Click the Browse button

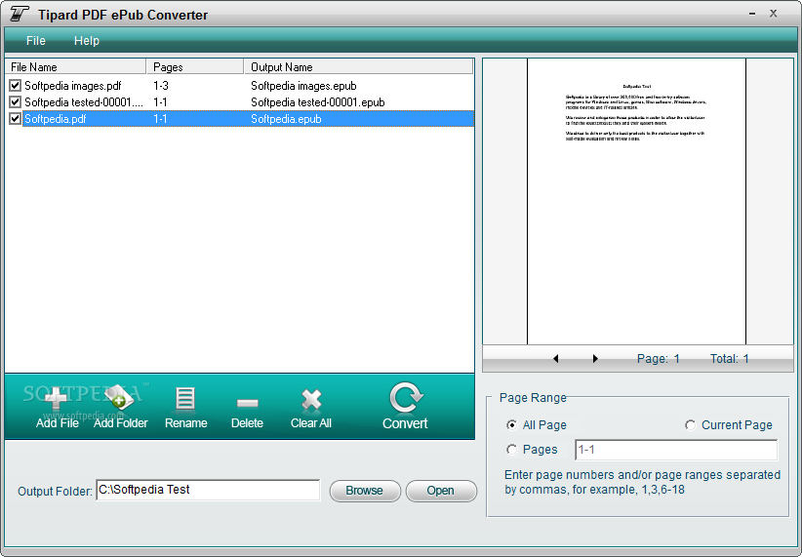point(365,491)
